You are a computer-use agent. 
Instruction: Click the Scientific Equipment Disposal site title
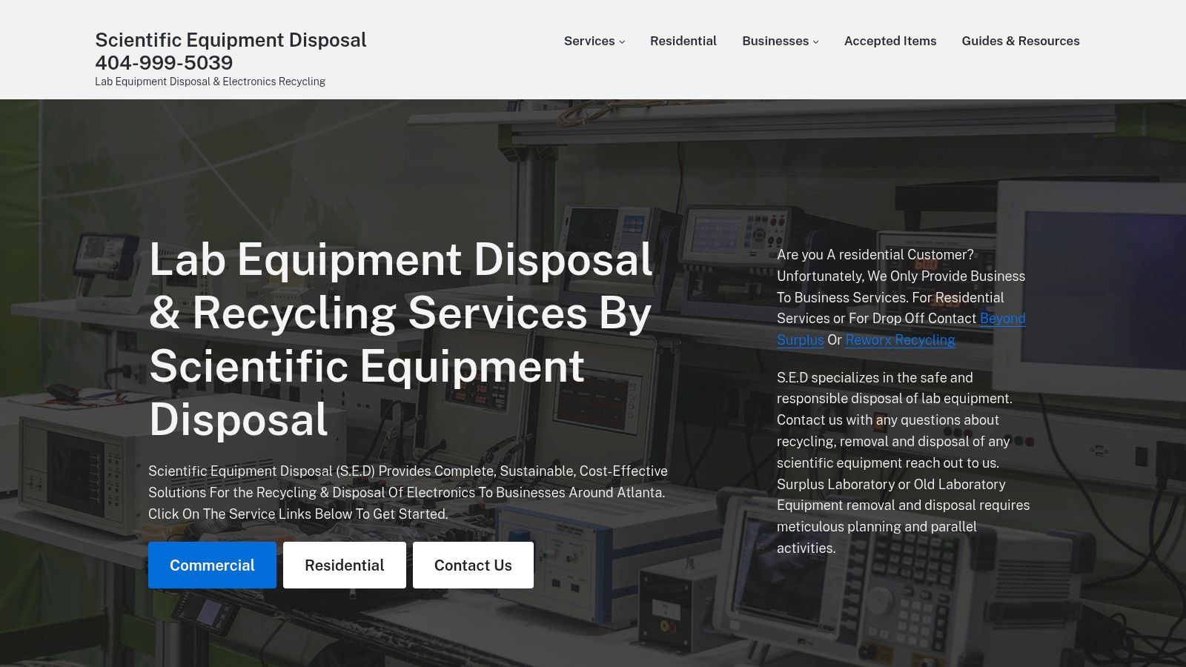(x=231, y=39)
